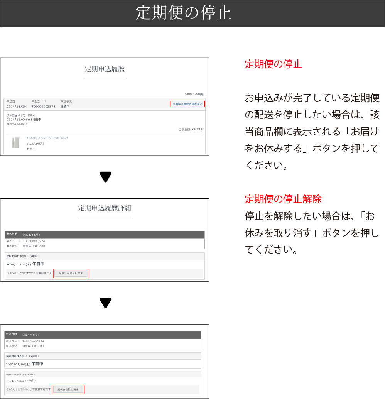
Task: Click the 定期申込履歴 page title
Action: (105, 69)
